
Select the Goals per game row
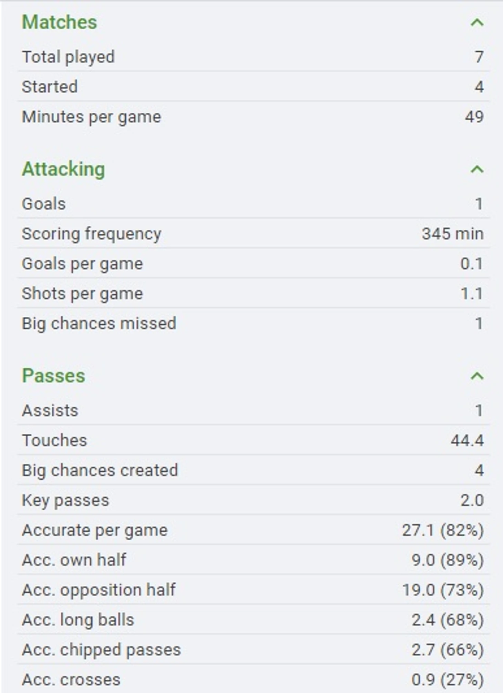pyautogui.click(x=253, y=264)
